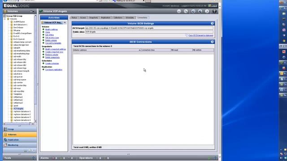Click the Public alias text field
The image size is (287, 161).
pos(149,32)
